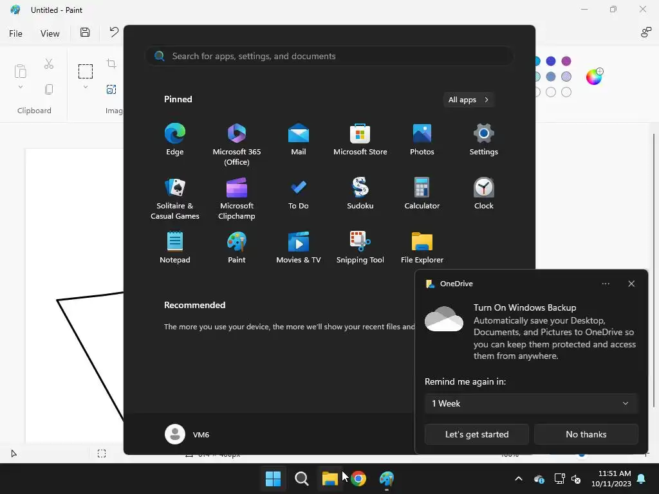
Task: Launch Microsoft 365 (Office) pinned app
Action: (237, 144)
